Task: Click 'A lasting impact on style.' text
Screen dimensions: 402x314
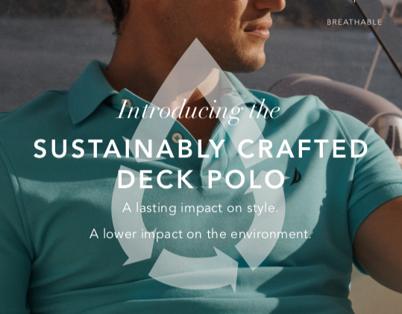Action: pyautogui.click(x=200, y=208)
